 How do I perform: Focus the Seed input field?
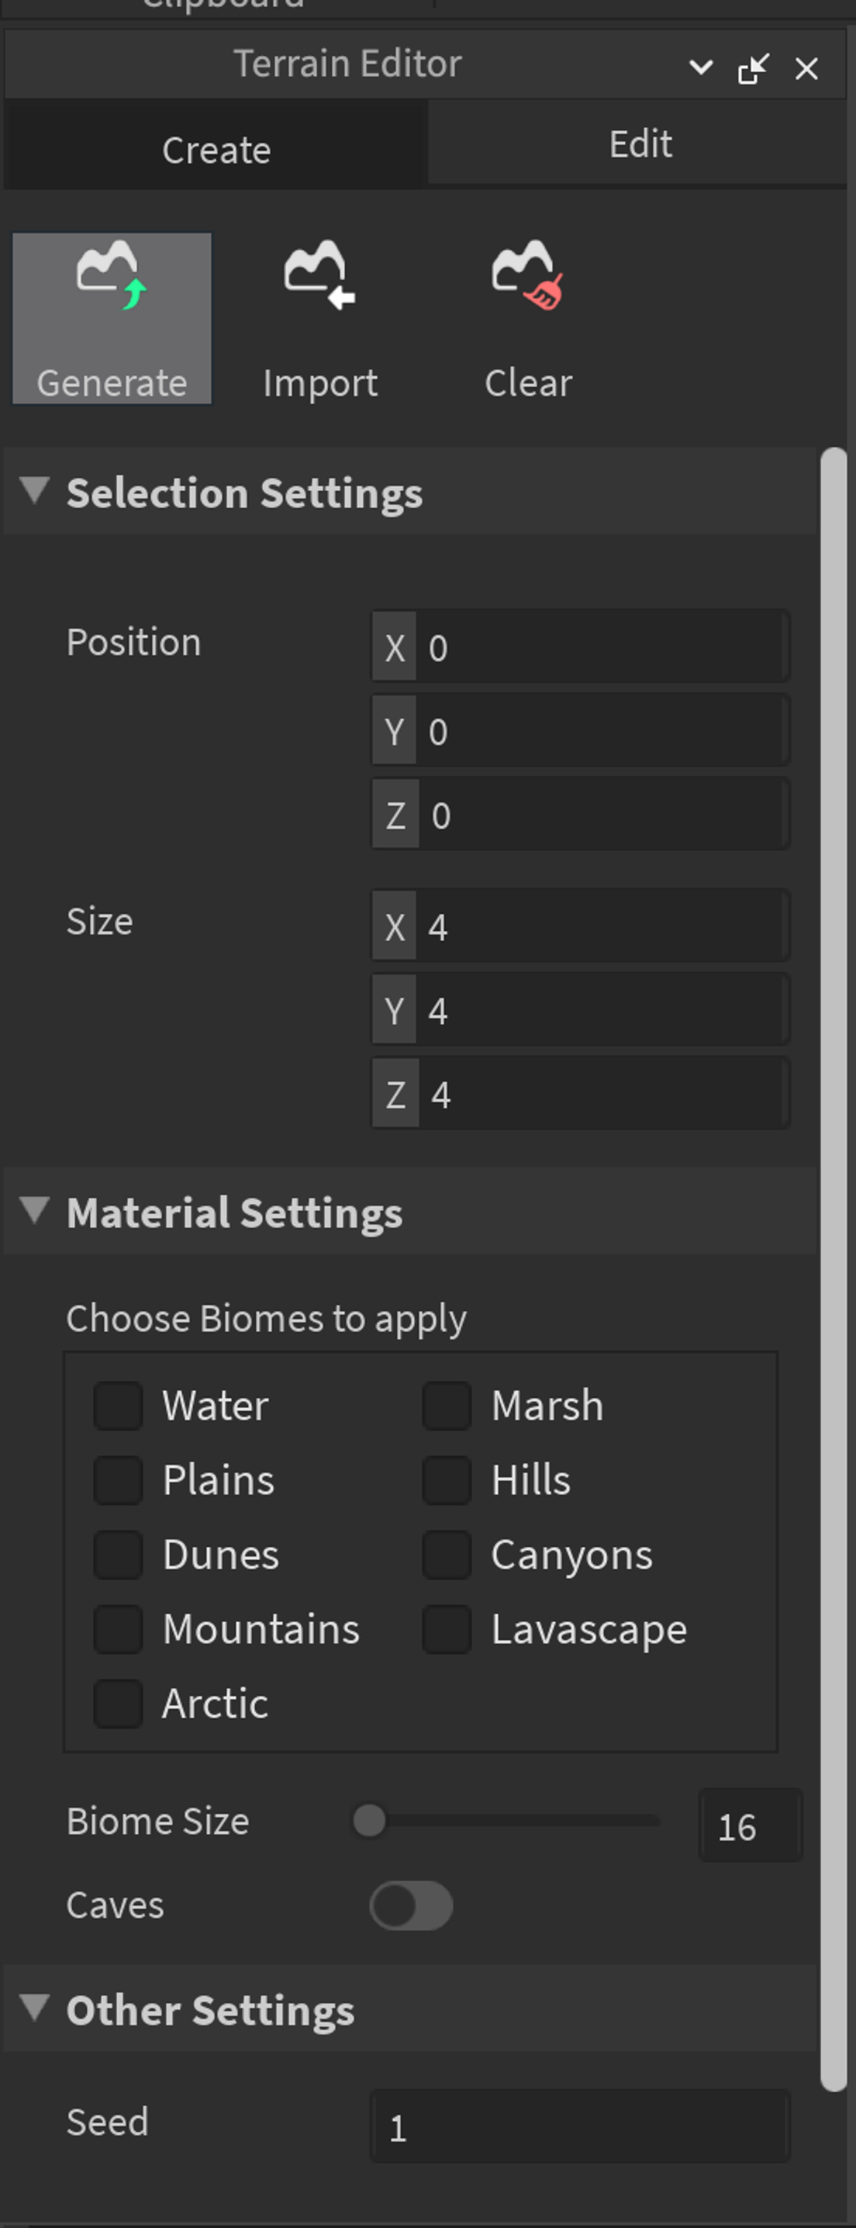pos(580,2126)
